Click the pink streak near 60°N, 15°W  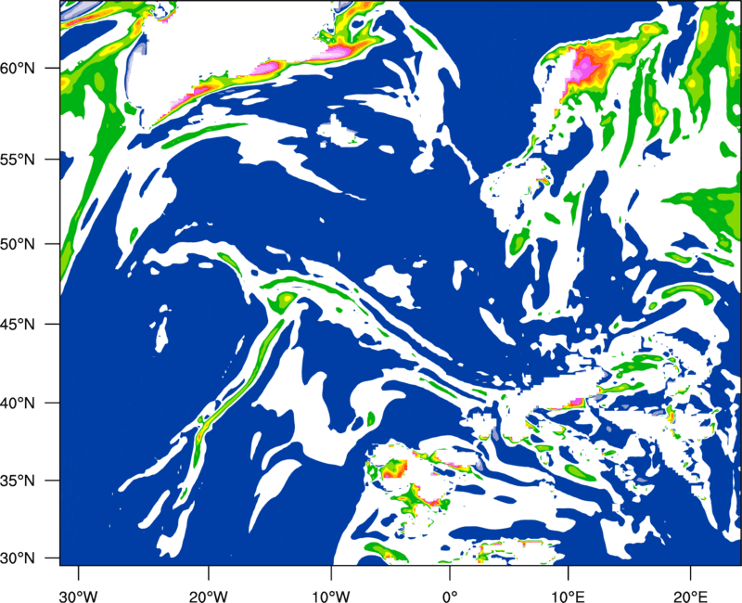[x=267, y=67]
